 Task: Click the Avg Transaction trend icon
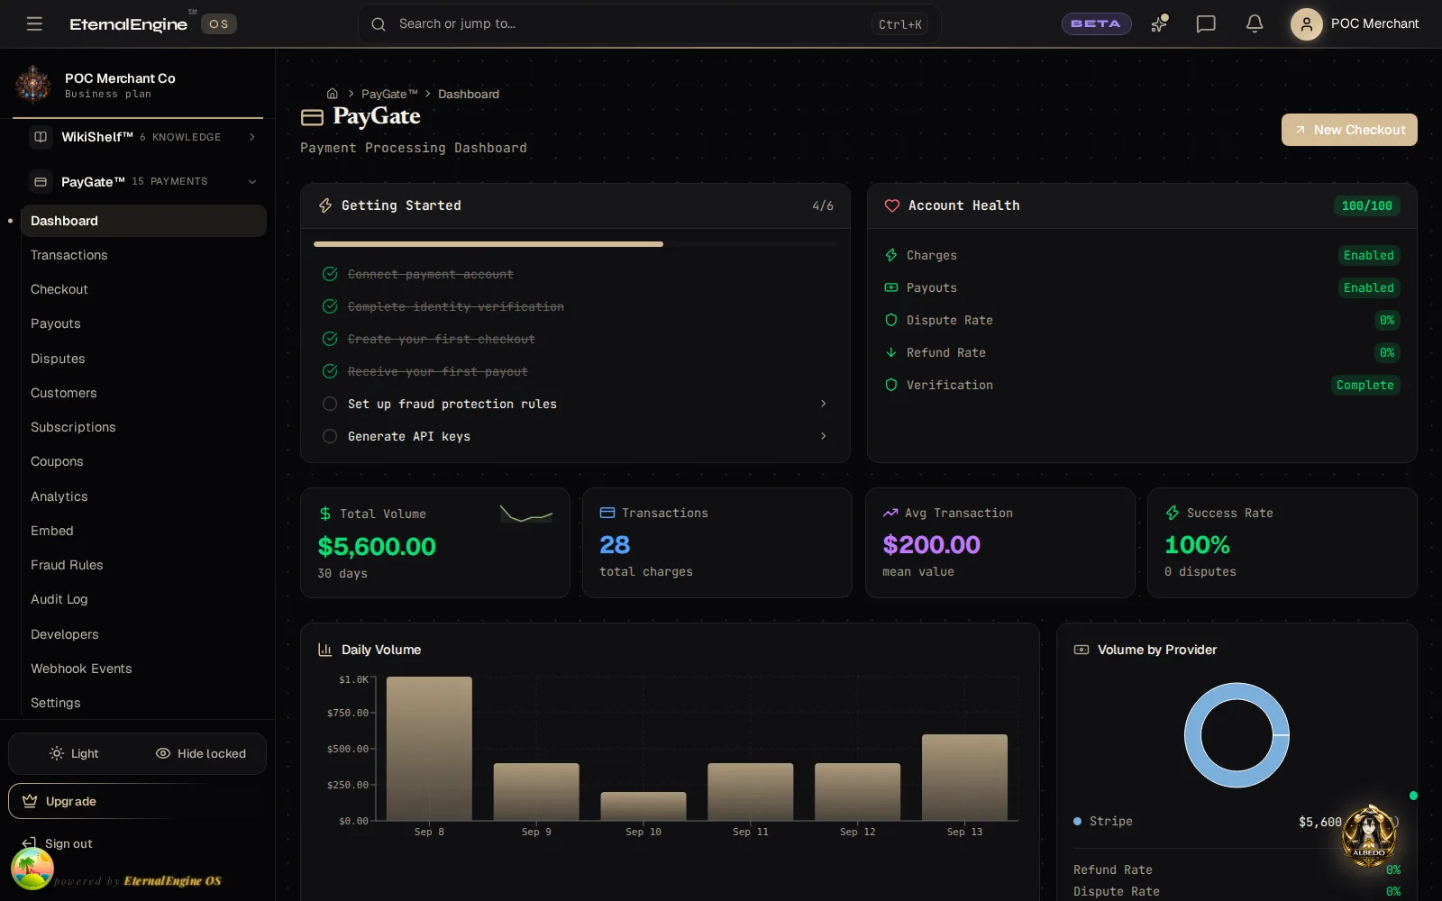(x=890, y=513)
